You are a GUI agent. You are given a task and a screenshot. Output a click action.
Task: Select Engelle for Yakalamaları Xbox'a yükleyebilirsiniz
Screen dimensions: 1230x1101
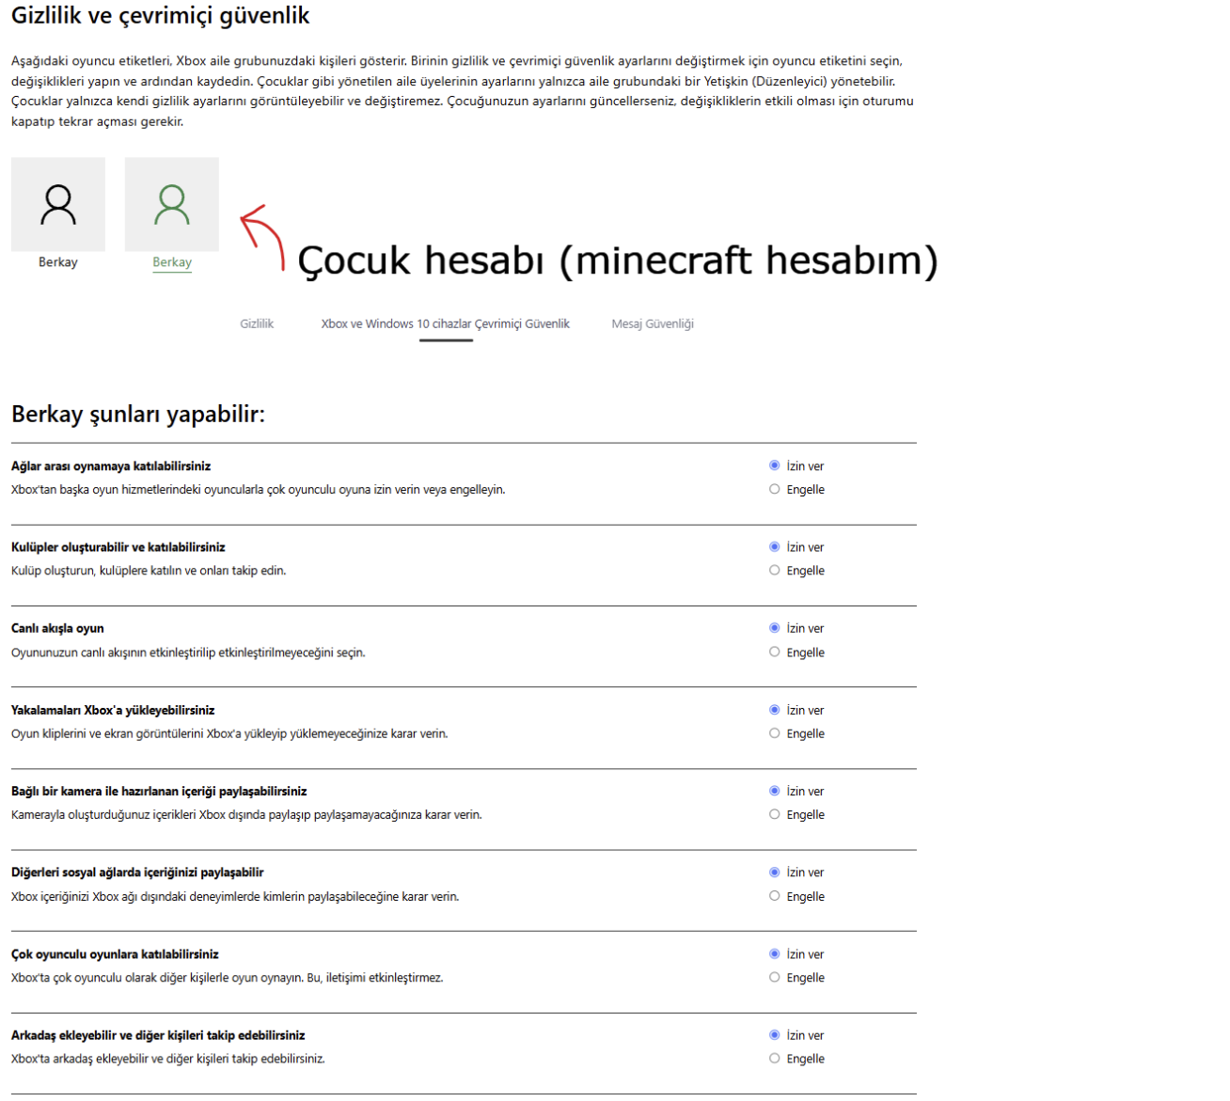tap(775, 733)
